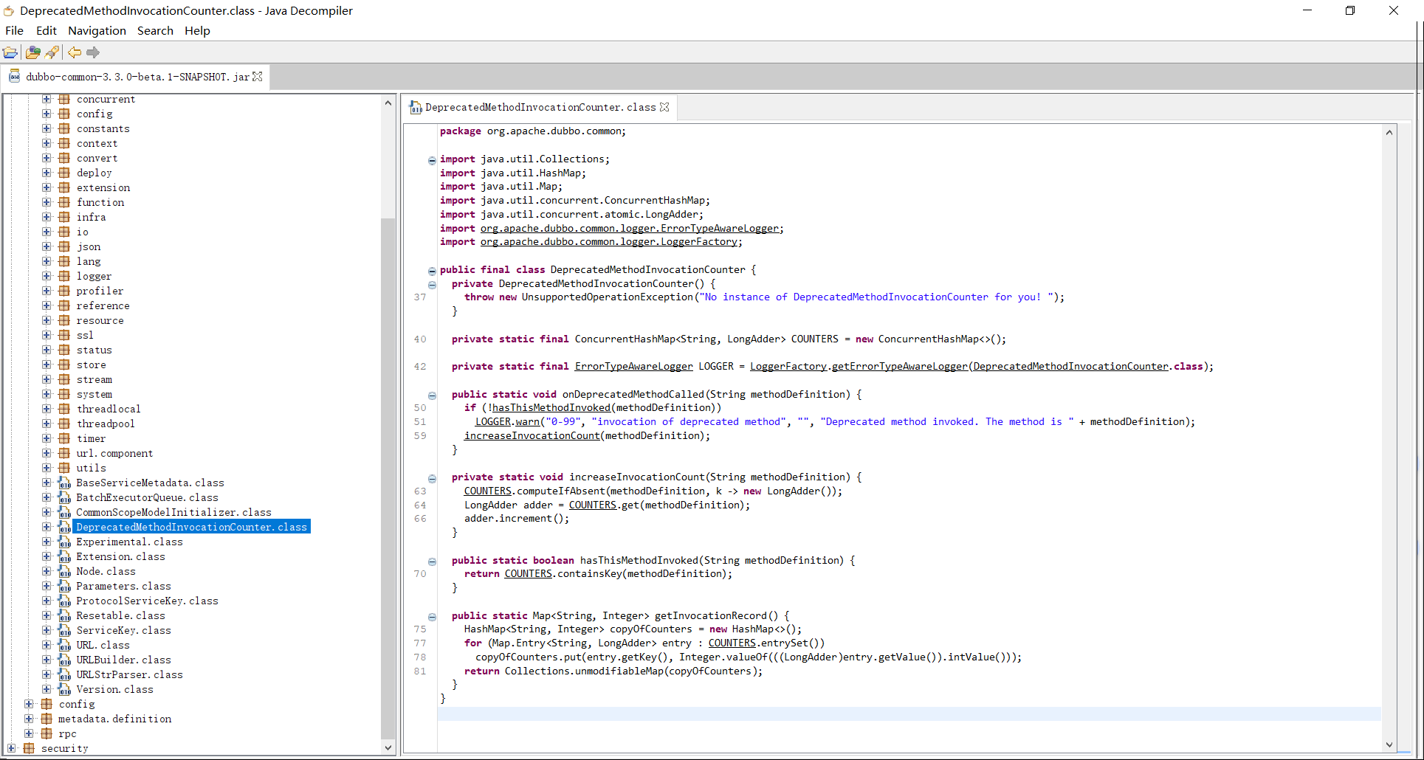The width and height of the screenshot is (1424, 760).
Task: Click the code editor scroll-down arrow
Action: [1389, 745]
